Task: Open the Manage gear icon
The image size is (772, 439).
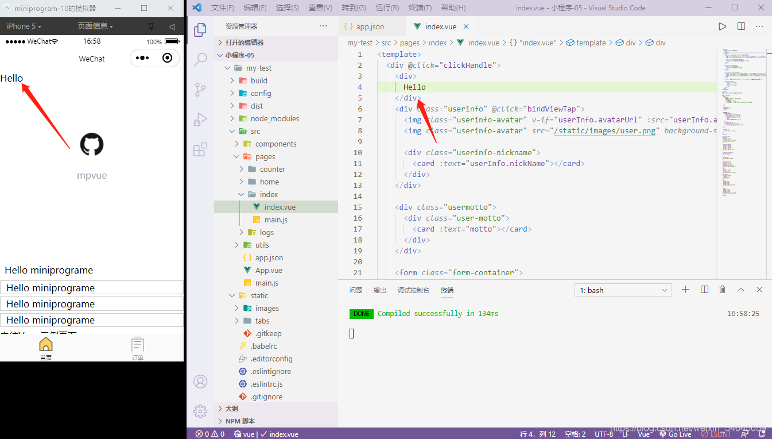Action: pos(200,411)
